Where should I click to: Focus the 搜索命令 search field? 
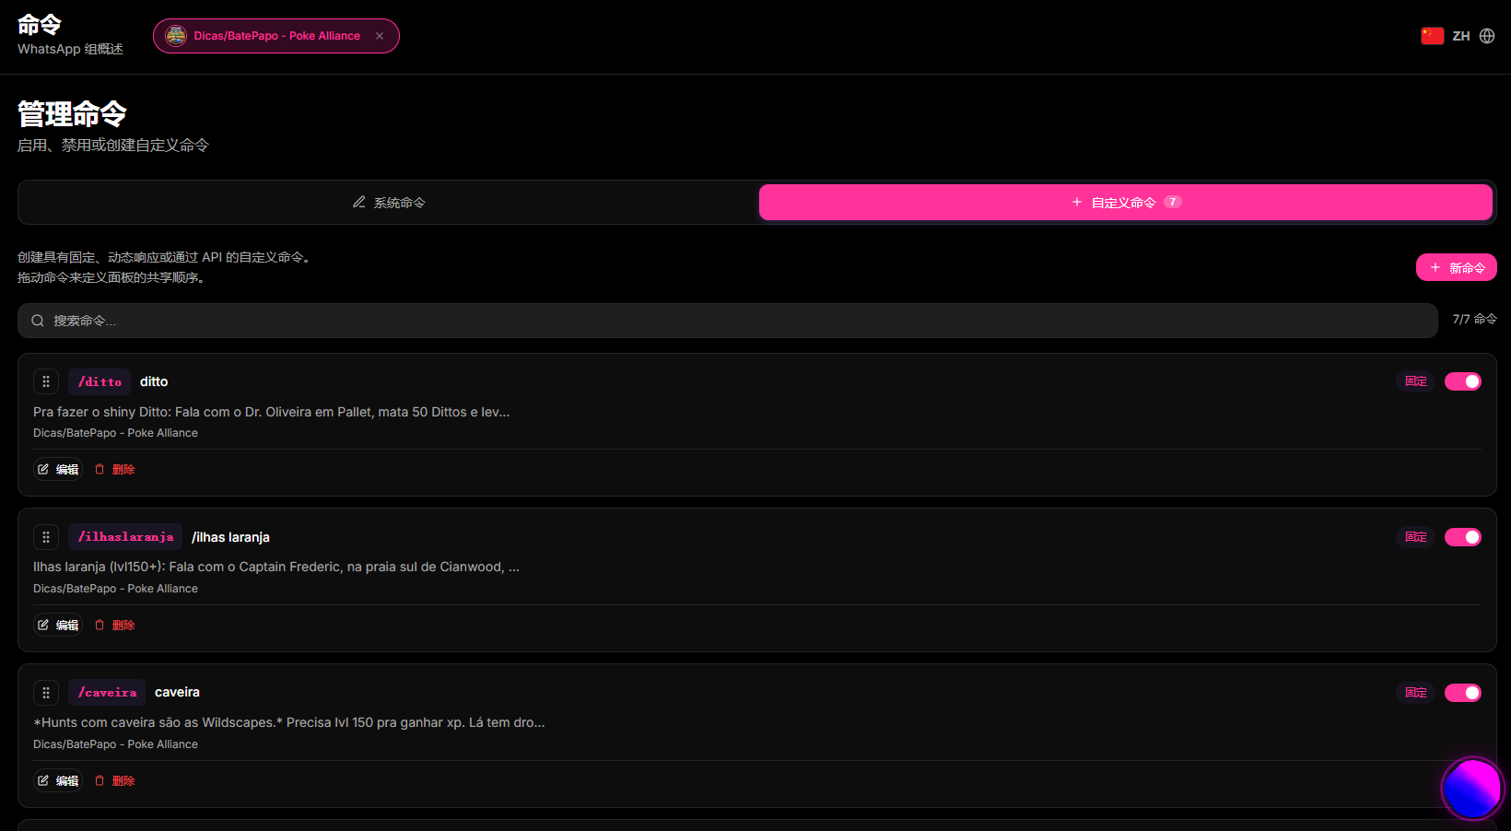click(728, 321)
